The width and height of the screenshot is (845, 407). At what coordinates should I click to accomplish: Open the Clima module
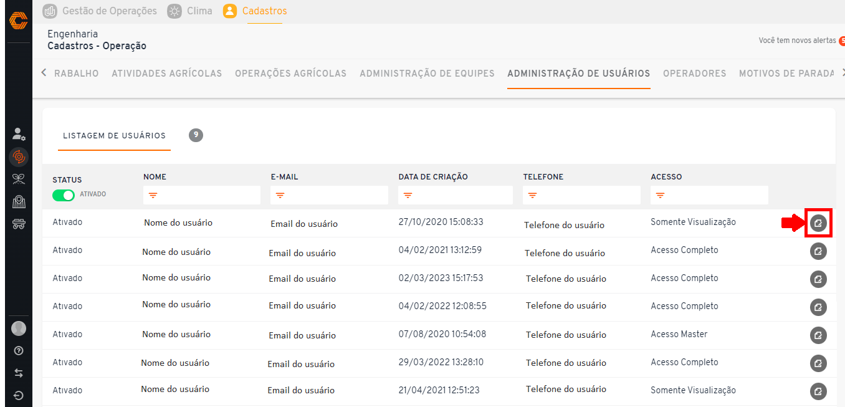(189, 11)
